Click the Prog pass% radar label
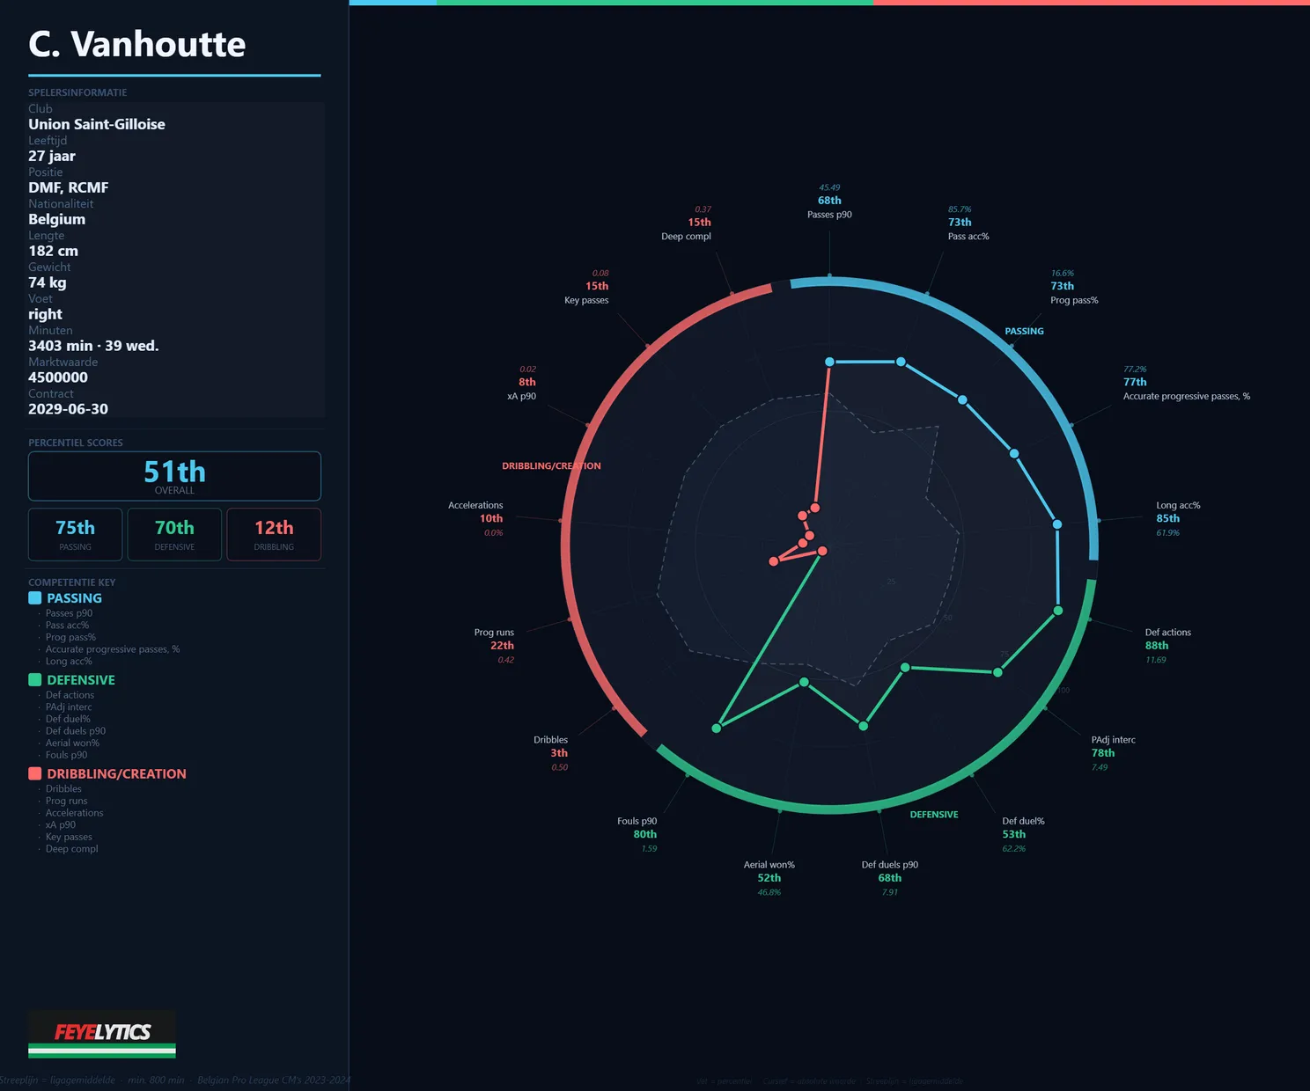 pyautogui.click(x=1074, y=301)
